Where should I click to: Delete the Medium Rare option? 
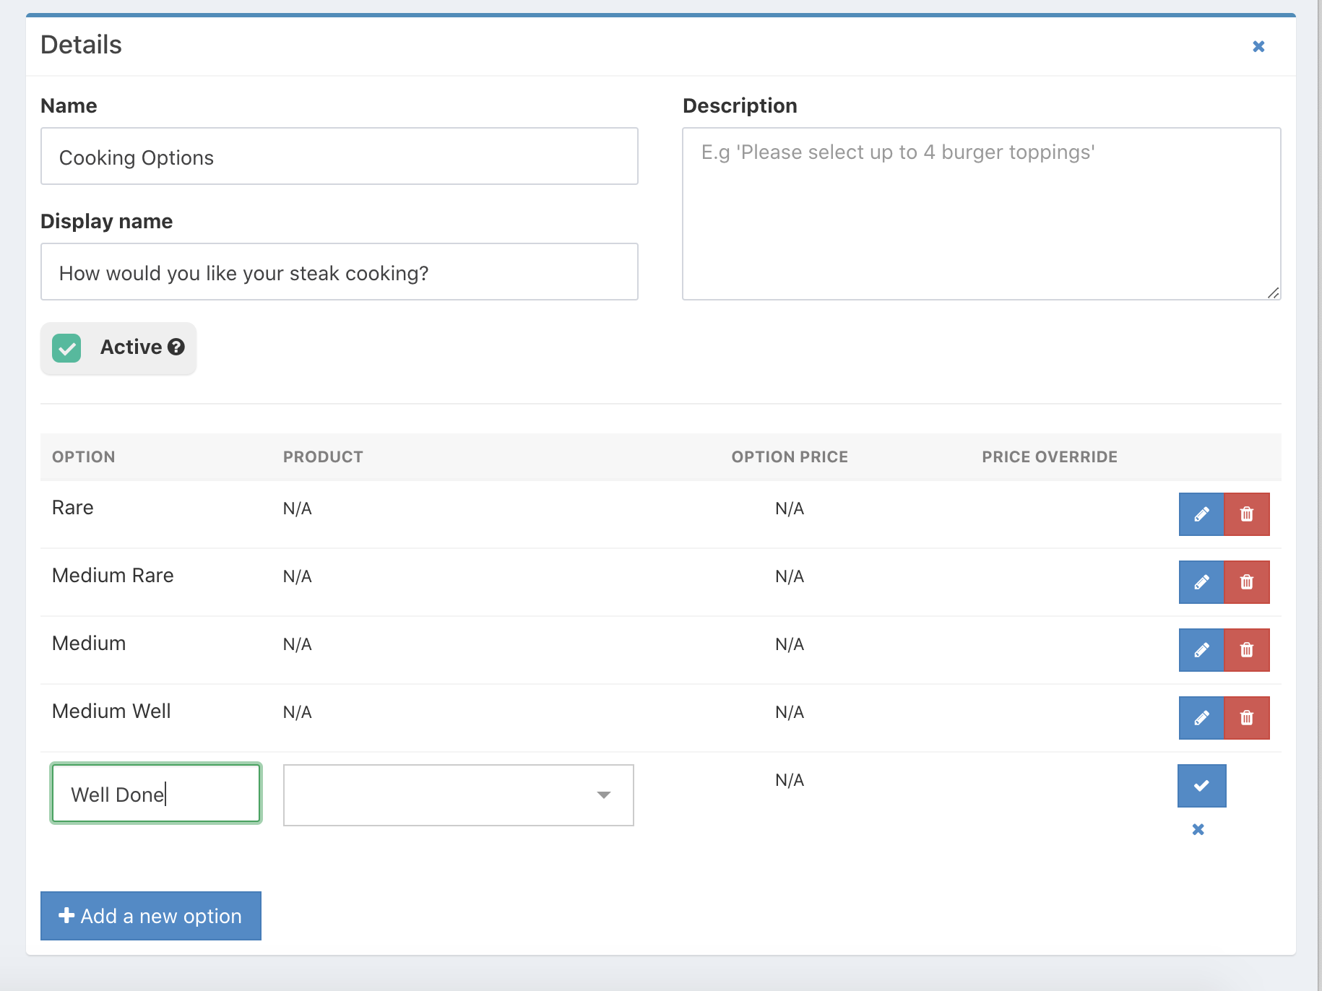(x=1246, y=582)
